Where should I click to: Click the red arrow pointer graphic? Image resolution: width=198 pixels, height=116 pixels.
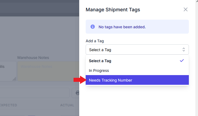80,80
